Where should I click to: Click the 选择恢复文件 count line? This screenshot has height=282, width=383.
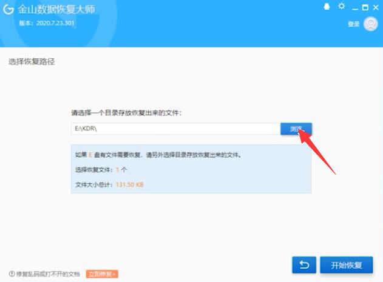(x=101, y=170)
